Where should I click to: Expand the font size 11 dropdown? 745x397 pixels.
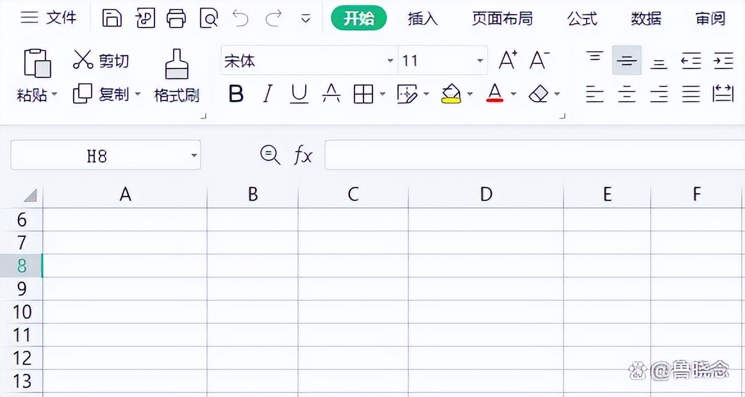click(x=480, y=61)
